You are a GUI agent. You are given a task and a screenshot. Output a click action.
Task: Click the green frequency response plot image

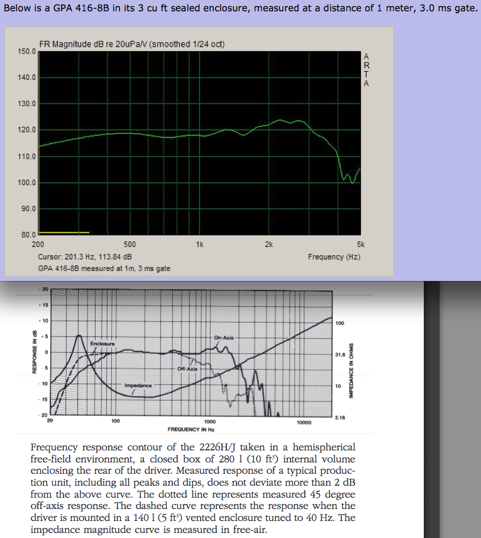(200, 143)
